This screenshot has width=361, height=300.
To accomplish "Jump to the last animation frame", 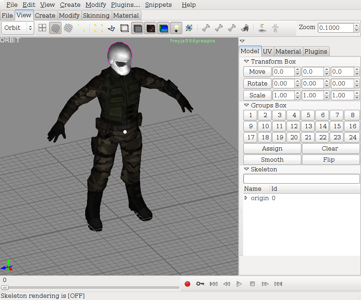I will pyautogui.click(x=278, y=284).
